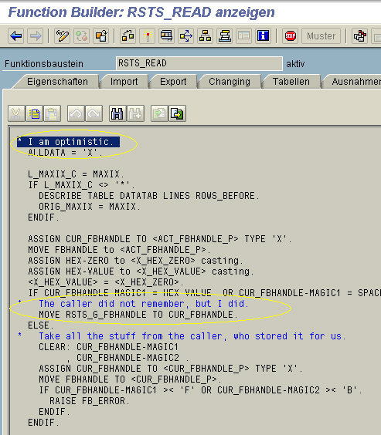Click the blue information icon
The height and width of the screenshot is (435, 381).
(263, 36)
